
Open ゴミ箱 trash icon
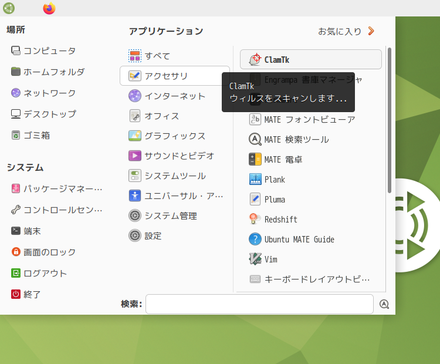[x=16, y=135]
